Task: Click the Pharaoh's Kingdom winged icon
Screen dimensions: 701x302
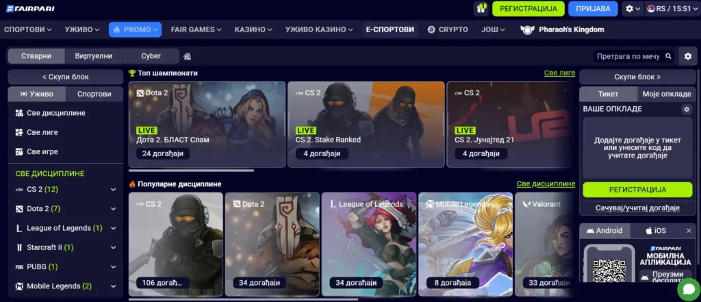Action: tap(528, 29)
